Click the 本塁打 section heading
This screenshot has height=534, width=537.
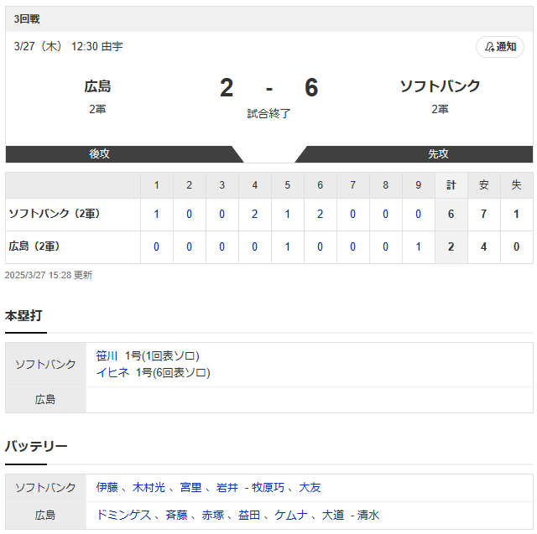(23, 316)
